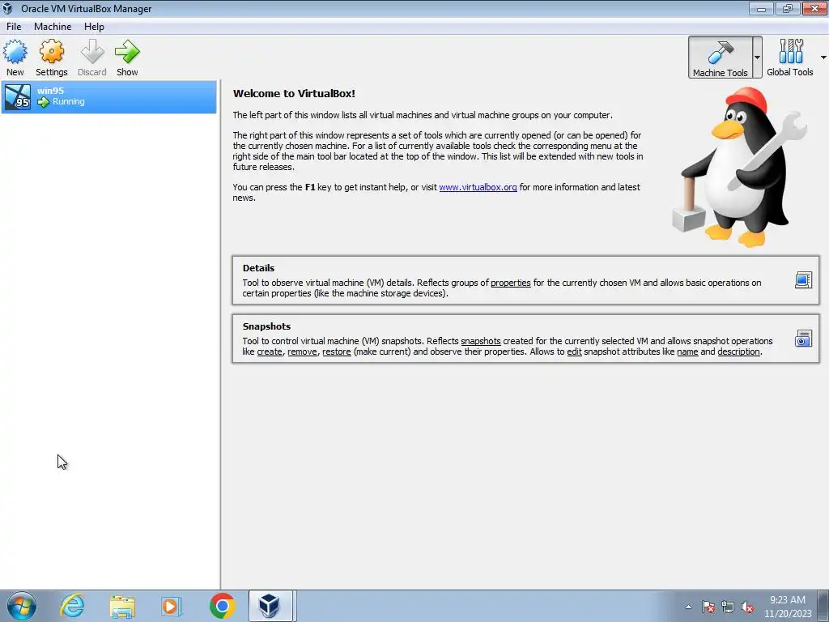This screenshot has width=829, height=622.
Task: Minimize the VirtualBox Manager window
Action: tap(761, 8)
